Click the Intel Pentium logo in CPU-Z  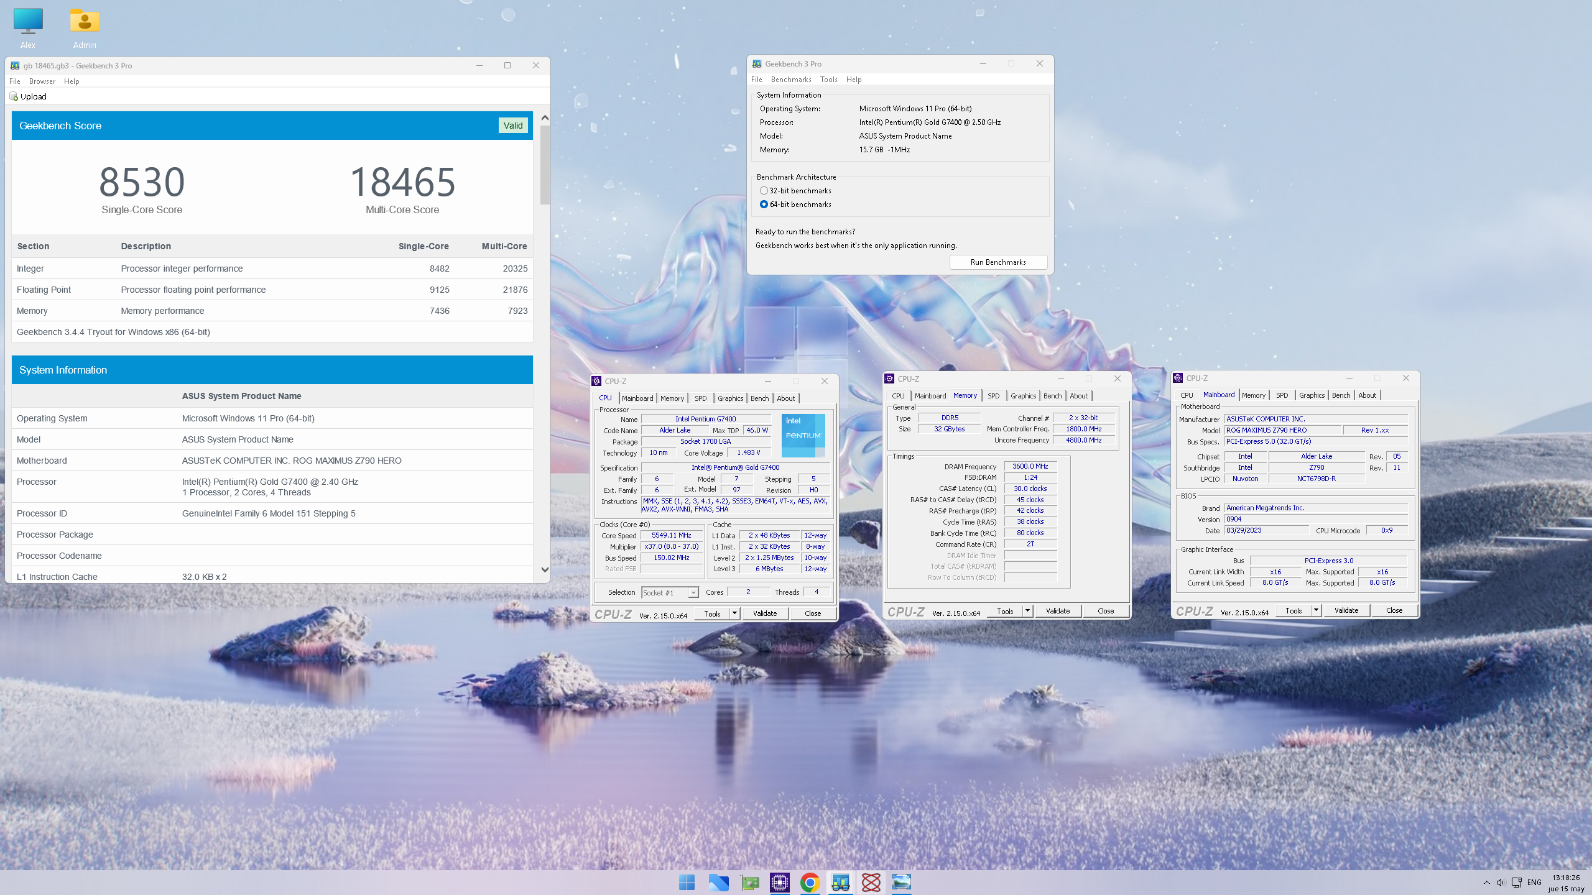(803, 435)
